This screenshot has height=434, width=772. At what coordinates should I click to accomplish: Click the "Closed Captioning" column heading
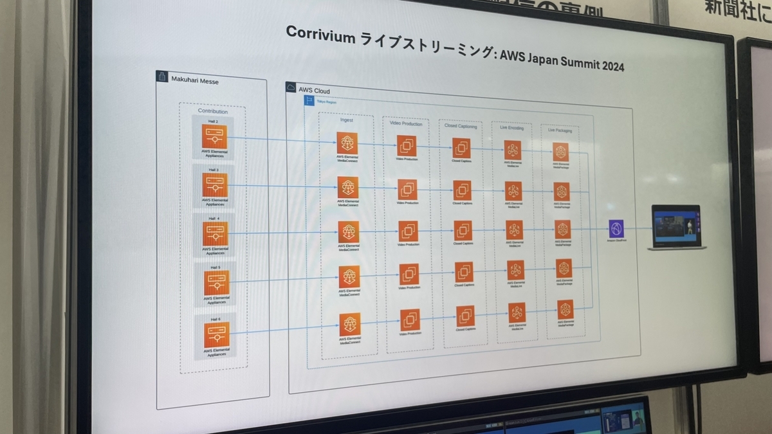click(x=461, y=126)
